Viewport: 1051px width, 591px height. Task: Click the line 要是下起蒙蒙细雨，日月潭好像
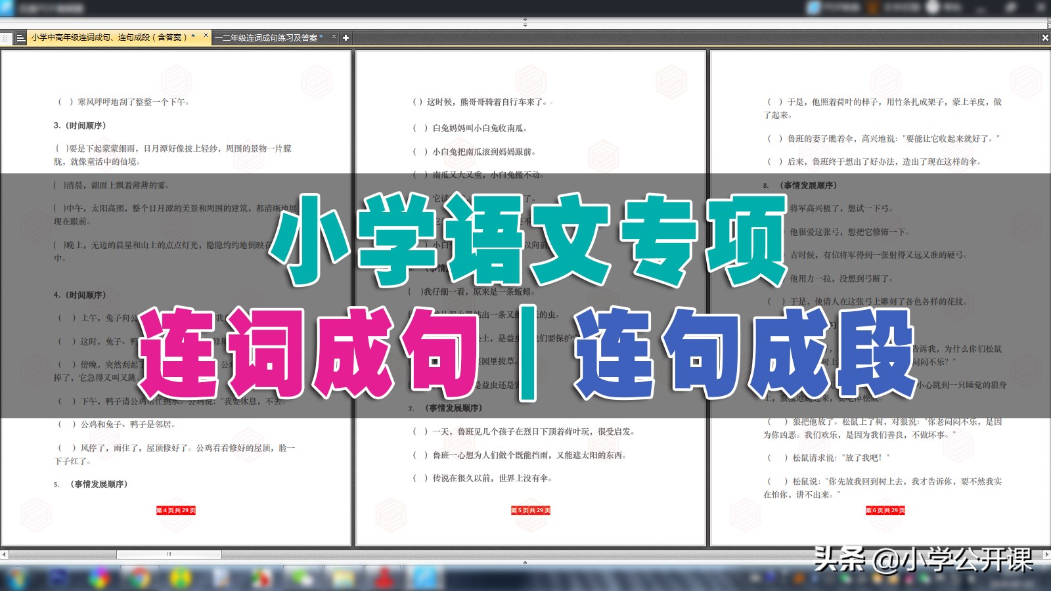click(172, 155)
